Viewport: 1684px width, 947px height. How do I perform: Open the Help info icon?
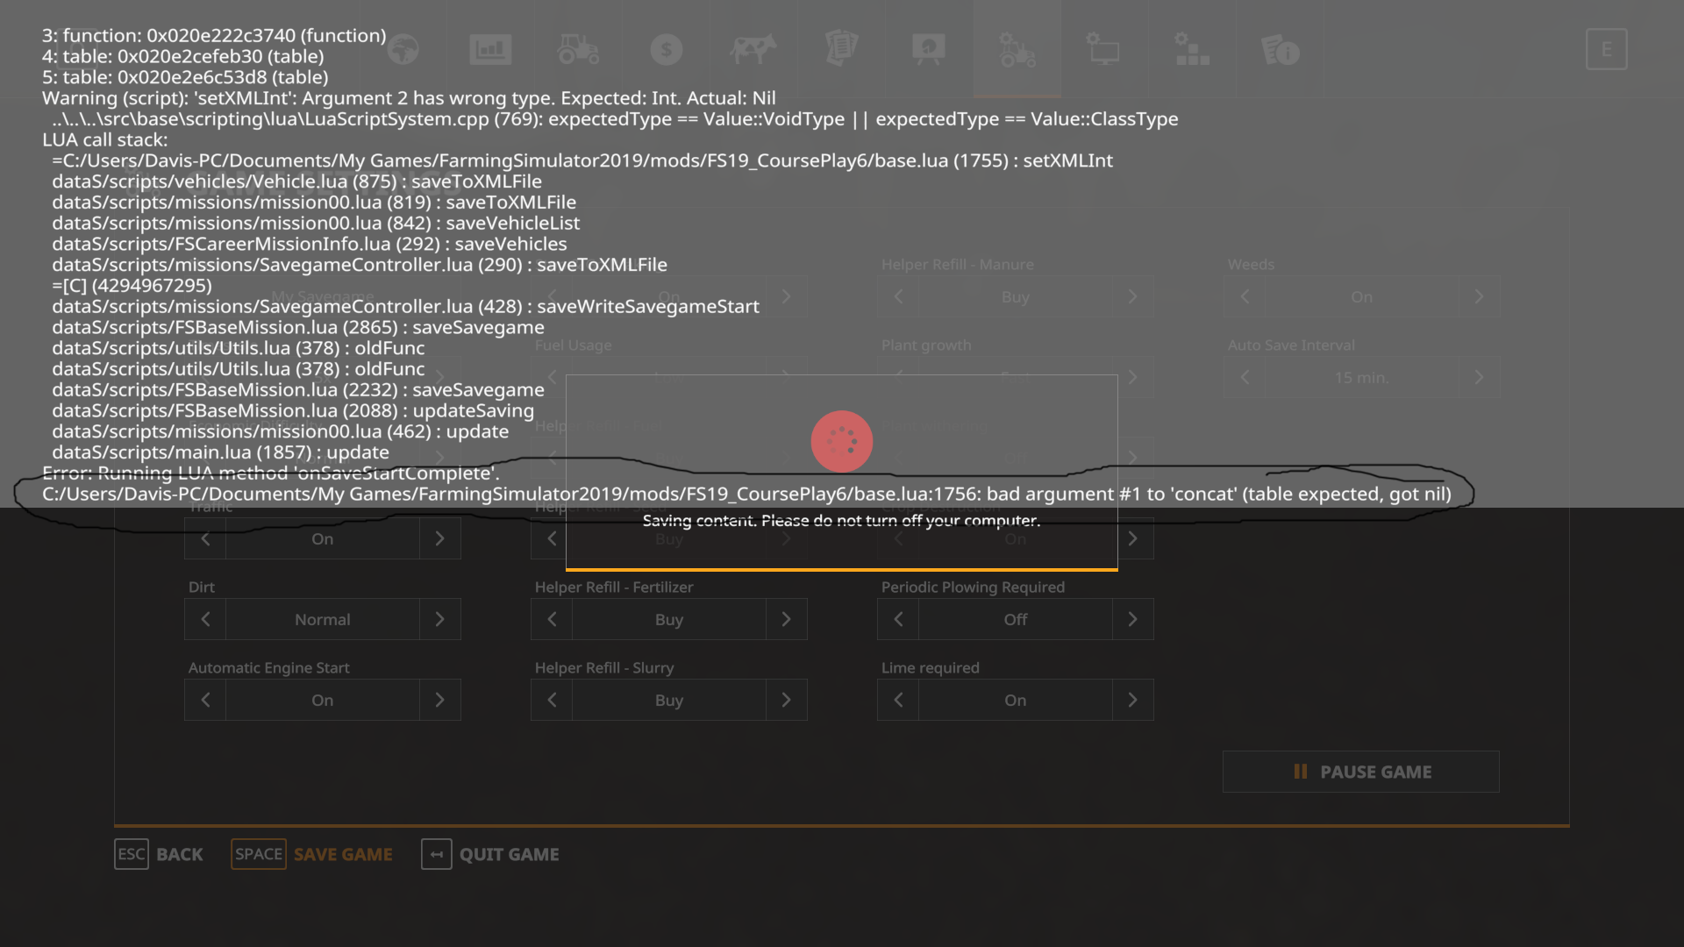[1278, 50]
